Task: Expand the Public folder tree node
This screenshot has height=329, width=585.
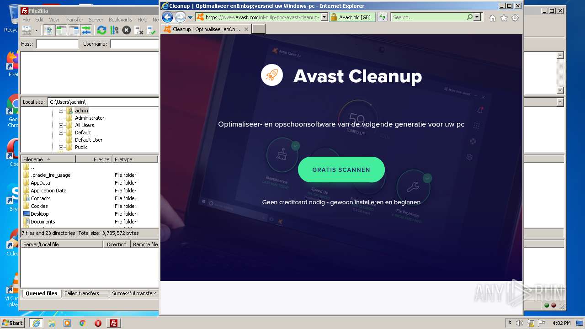Action: click(x=61, y=147)
